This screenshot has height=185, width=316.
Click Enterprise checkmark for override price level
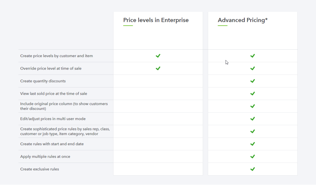click(158, 69)
